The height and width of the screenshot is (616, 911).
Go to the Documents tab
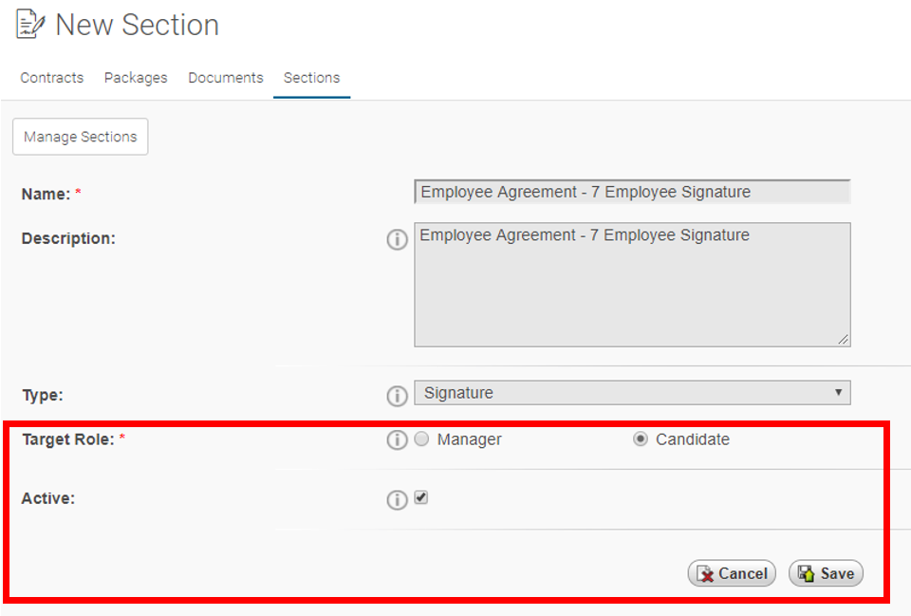[226, 78]
